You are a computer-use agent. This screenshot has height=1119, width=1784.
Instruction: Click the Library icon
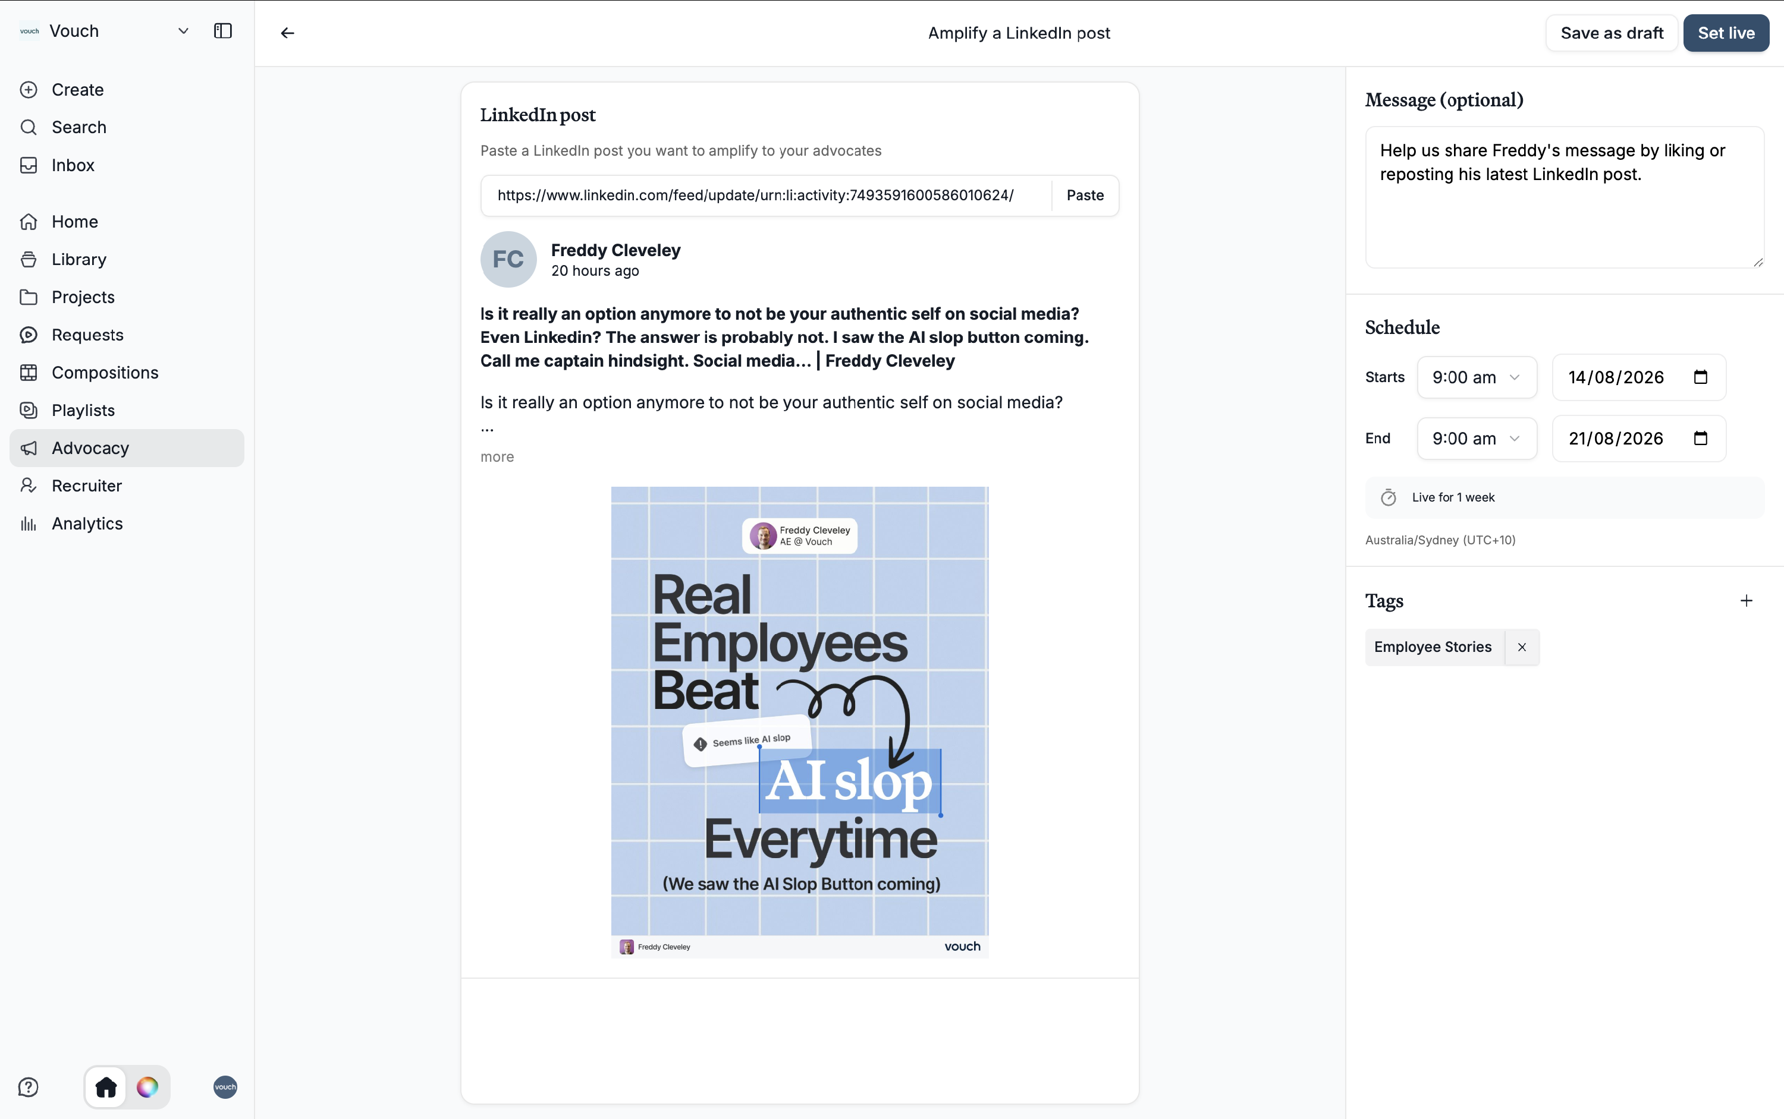[x=28, y=259]
